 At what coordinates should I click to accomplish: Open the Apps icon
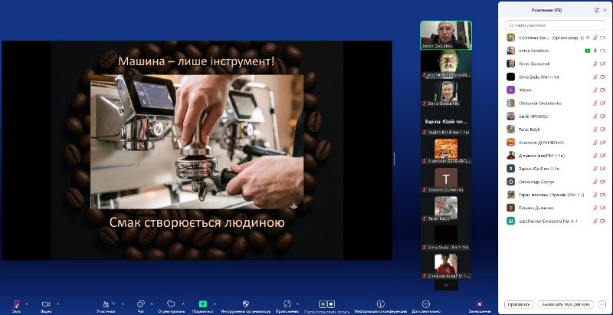point(287,304)
